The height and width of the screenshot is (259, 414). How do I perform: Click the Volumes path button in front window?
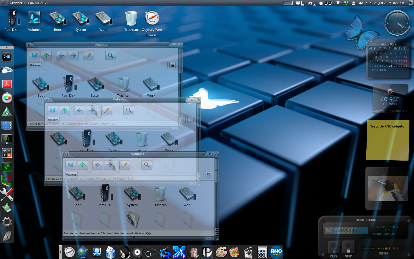coord(71,174)
